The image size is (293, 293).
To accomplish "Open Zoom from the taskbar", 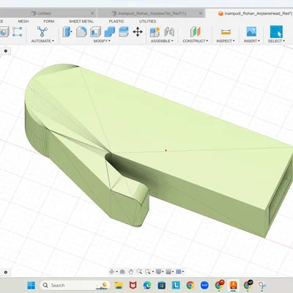I will coord(204,285).
